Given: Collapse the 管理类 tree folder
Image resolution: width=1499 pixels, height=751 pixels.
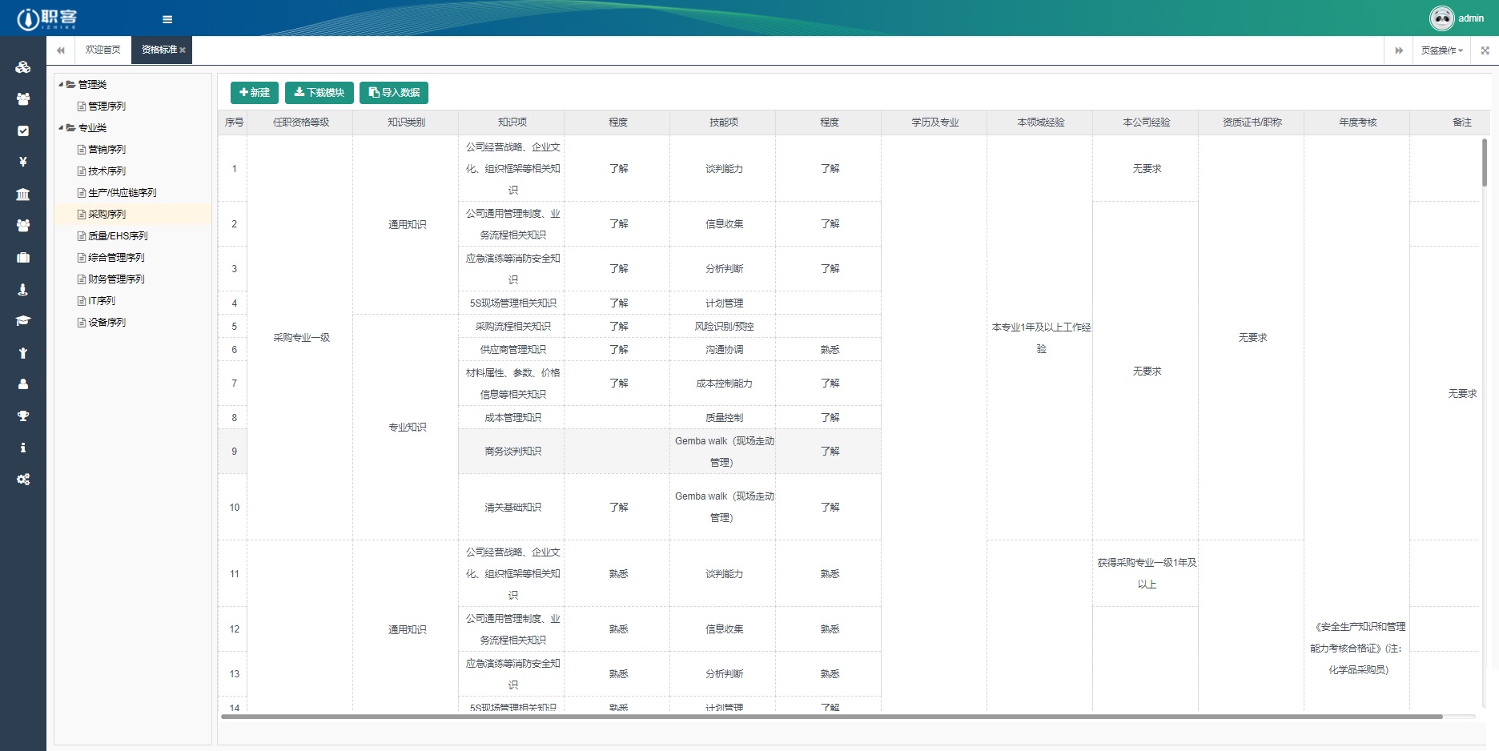Looking at the screenshot, I should pos(61,84).
